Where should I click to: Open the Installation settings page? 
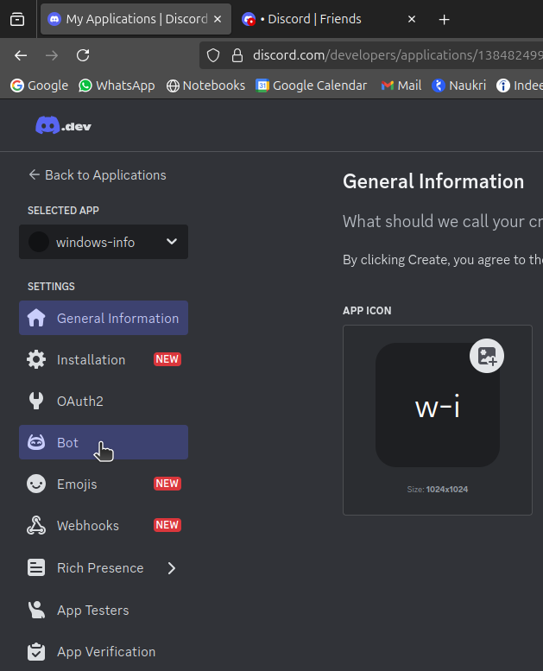click(103, 359)
